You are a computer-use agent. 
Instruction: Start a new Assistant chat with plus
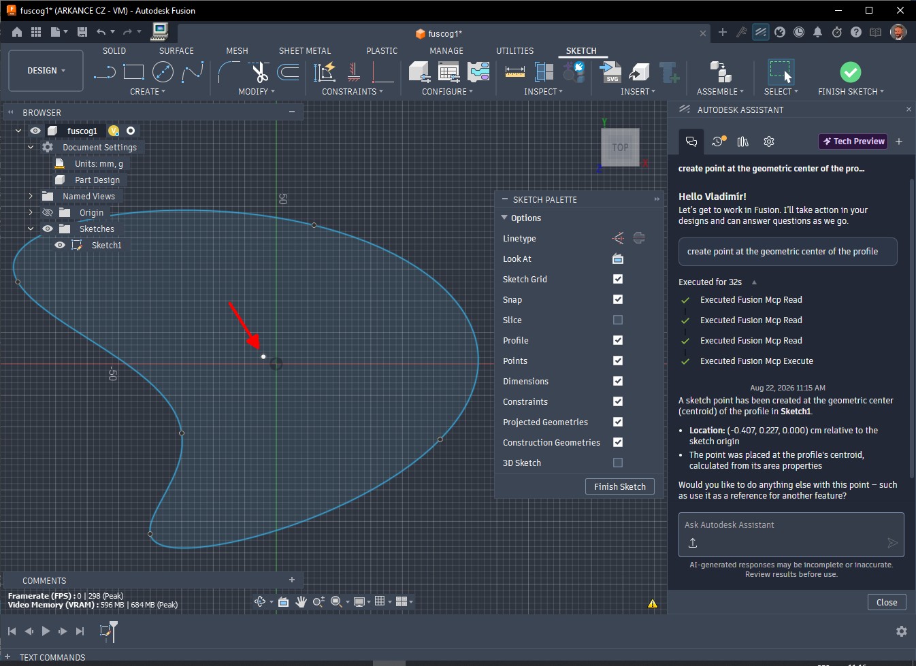click(899, 141)
